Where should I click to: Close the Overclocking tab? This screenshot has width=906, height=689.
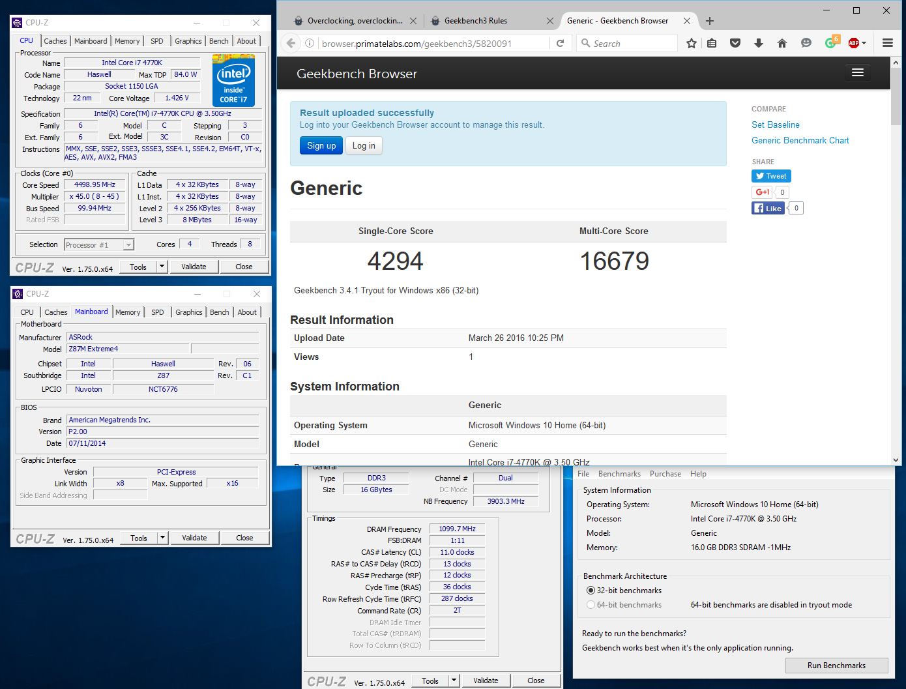413,21
